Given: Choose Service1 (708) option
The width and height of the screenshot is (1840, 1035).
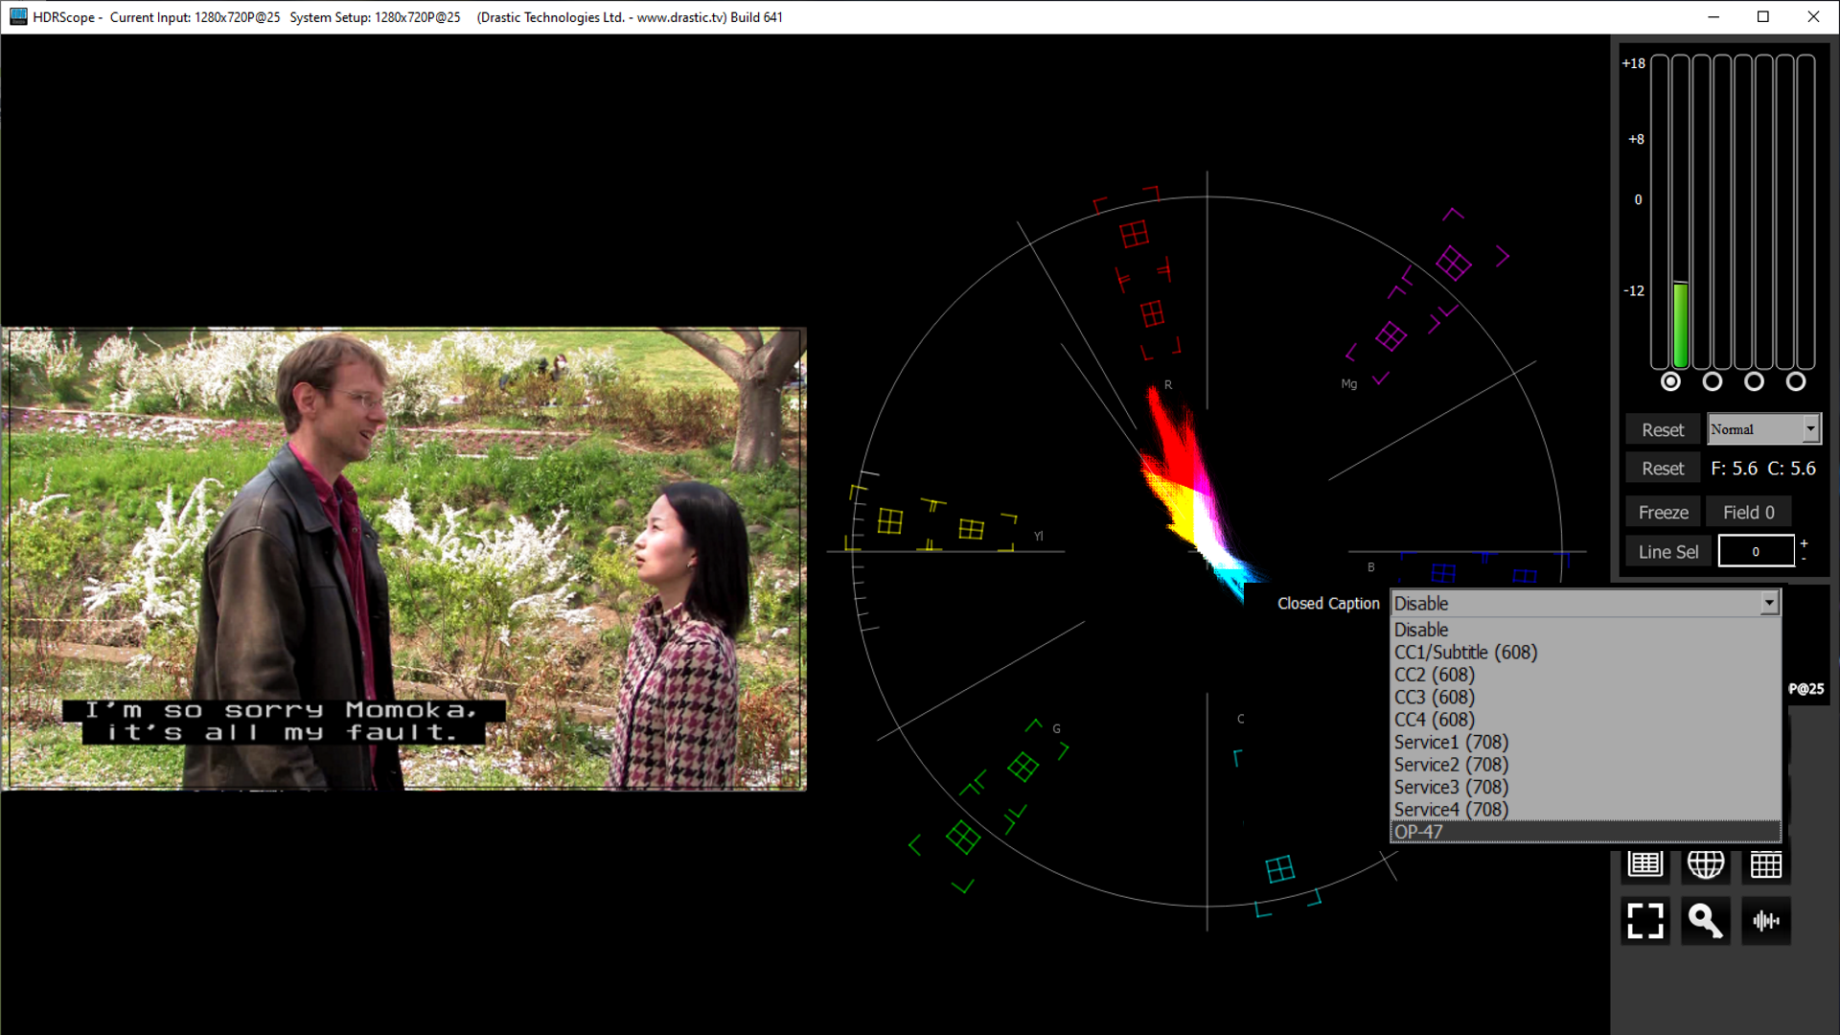Looking at the screenshot, I should (1585, 743).
